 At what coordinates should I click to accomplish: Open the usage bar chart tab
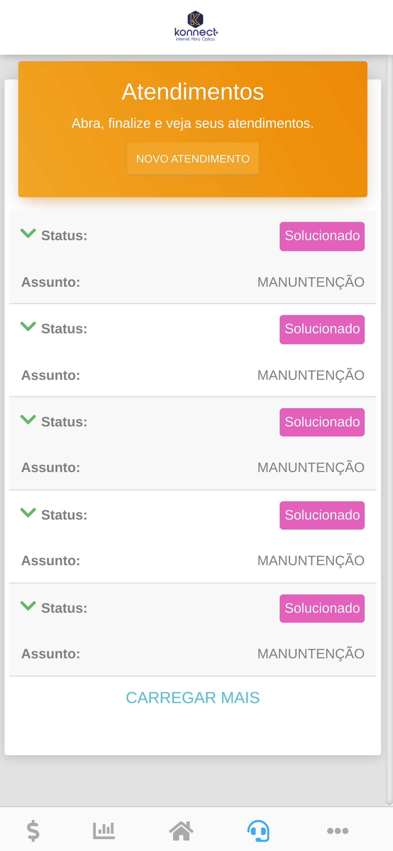(104, 830)
